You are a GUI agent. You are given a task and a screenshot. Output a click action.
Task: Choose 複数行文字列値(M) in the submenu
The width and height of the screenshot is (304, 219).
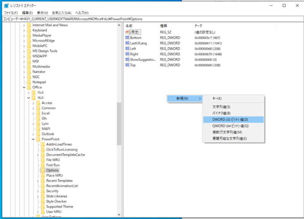click(x=233, y=132)
